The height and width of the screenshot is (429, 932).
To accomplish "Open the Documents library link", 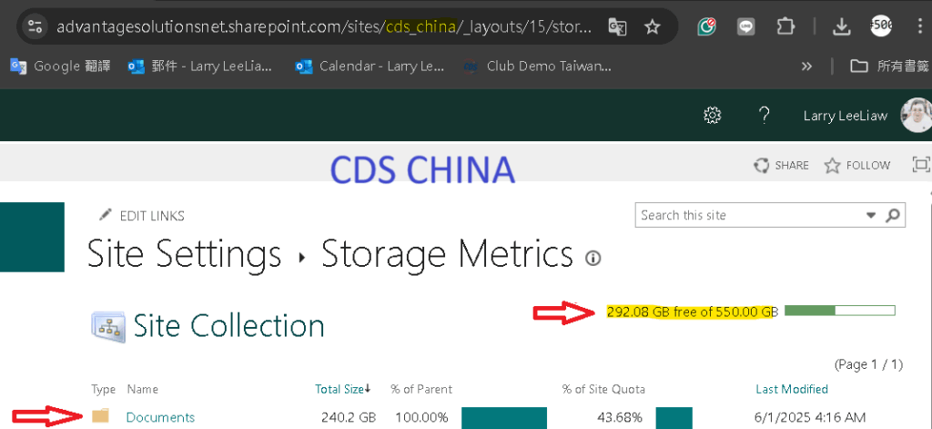I will 160,418.
